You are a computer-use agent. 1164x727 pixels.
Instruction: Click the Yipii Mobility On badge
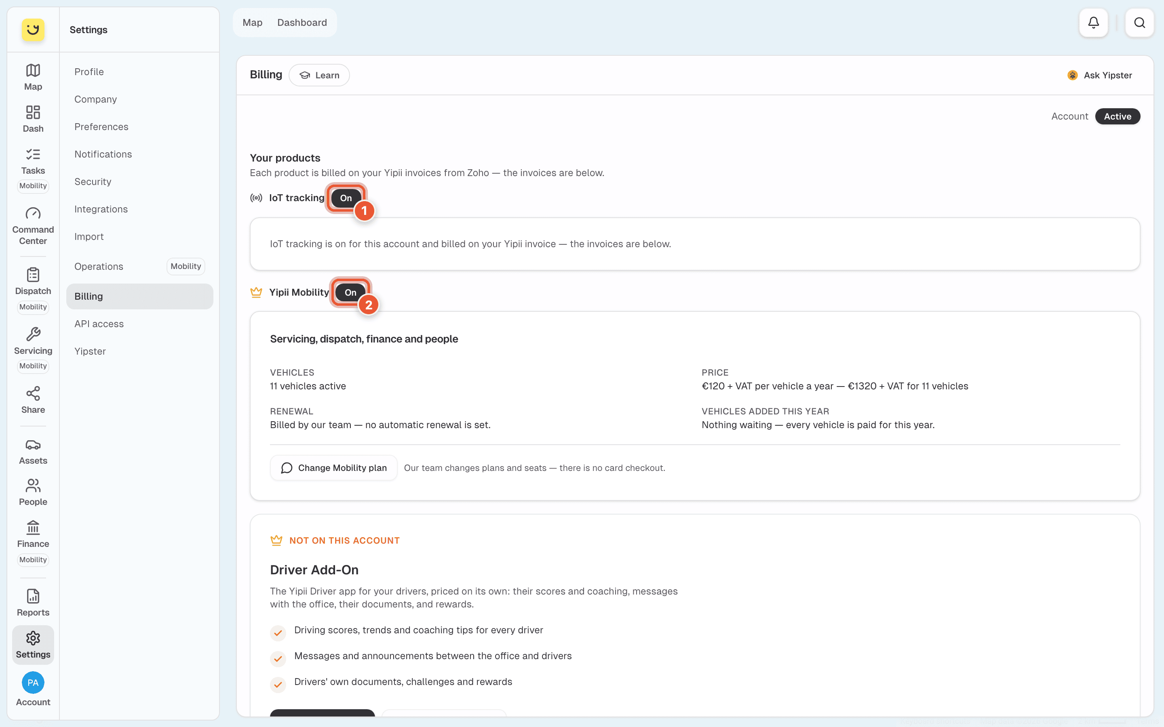350,292
